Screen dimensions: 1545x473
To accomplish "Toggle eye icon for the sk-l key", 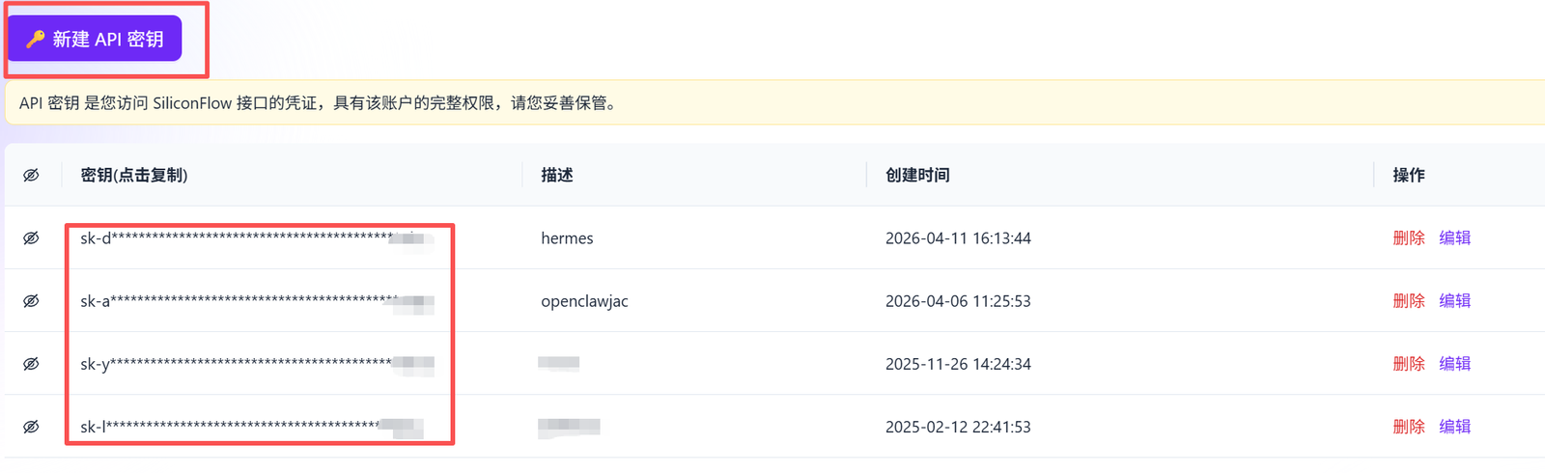I will 31,427.
